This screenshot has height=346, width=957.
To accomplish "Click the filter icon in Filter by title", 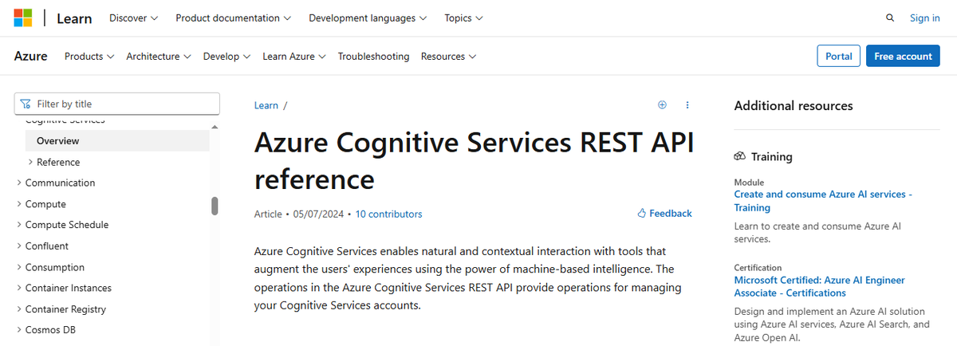I will [x=26, y=104].
